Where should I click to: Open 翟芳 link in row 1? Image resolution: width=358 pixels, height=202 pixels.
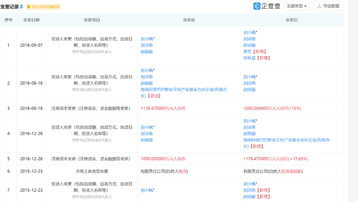pyautogui.click(x=247, y=52)
